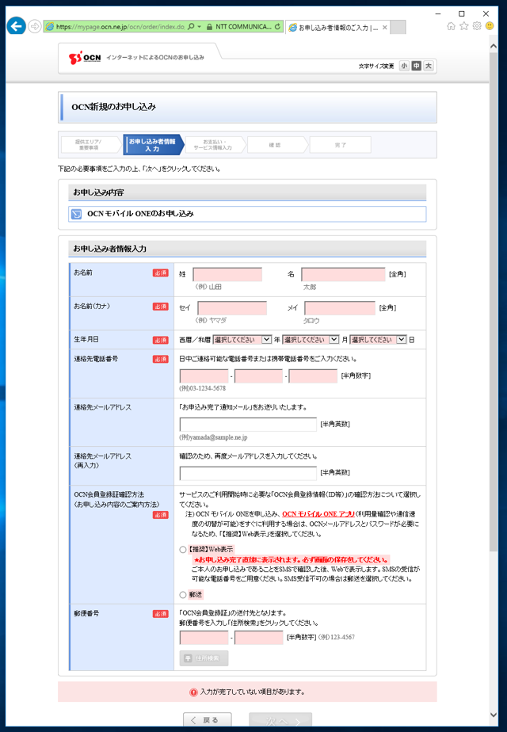Click the 名 first name field

[343, 274]
